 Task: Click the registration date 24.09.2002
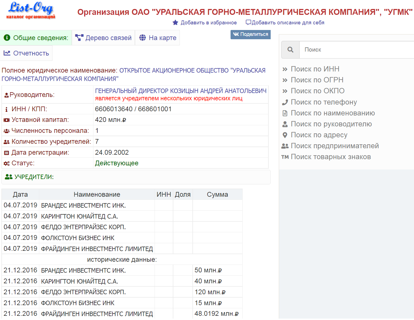[x=112, y=152]
